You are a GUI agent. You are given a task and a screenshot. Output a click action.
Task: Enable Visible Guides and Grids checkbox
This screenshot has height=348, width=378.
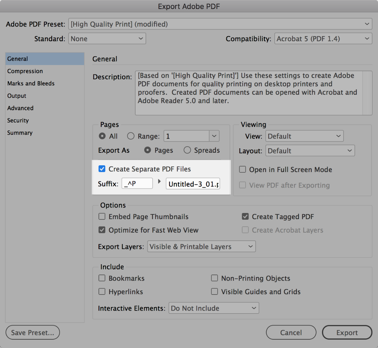click(214, 292)
